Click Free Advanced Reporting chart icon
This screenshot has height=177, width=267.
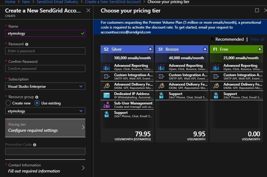pyautogui.click(x=216, y=67)
